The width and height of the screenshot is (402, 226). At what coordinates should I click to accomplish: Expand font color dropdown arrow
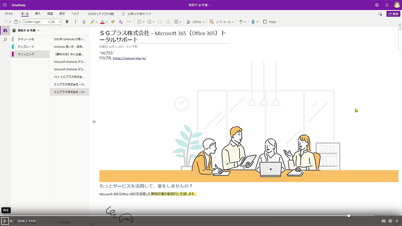(107, 22)
